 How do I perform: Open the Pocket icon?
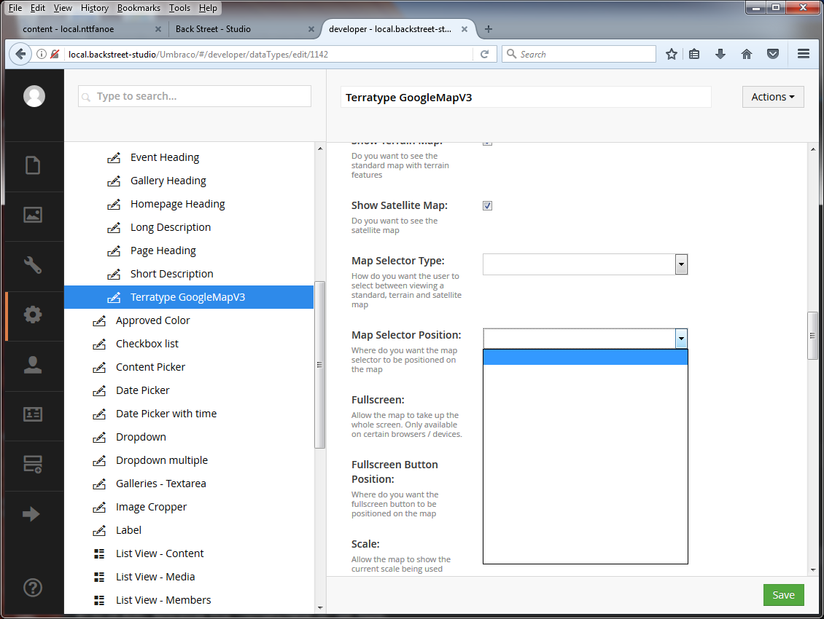772,54
